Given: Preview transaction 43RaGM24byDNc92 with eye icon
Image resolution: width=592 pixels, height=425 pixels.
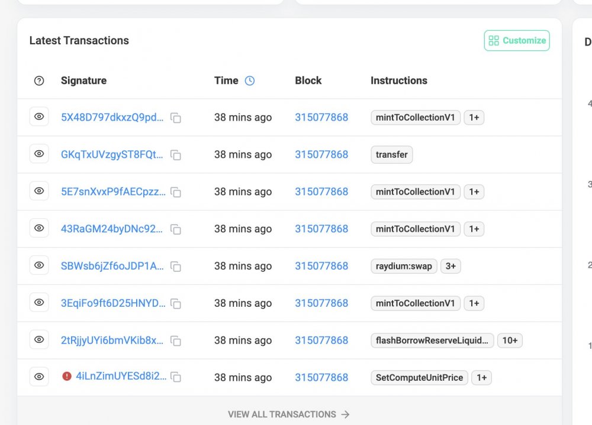Looking at the screenshot, I should tap(39, 228).
